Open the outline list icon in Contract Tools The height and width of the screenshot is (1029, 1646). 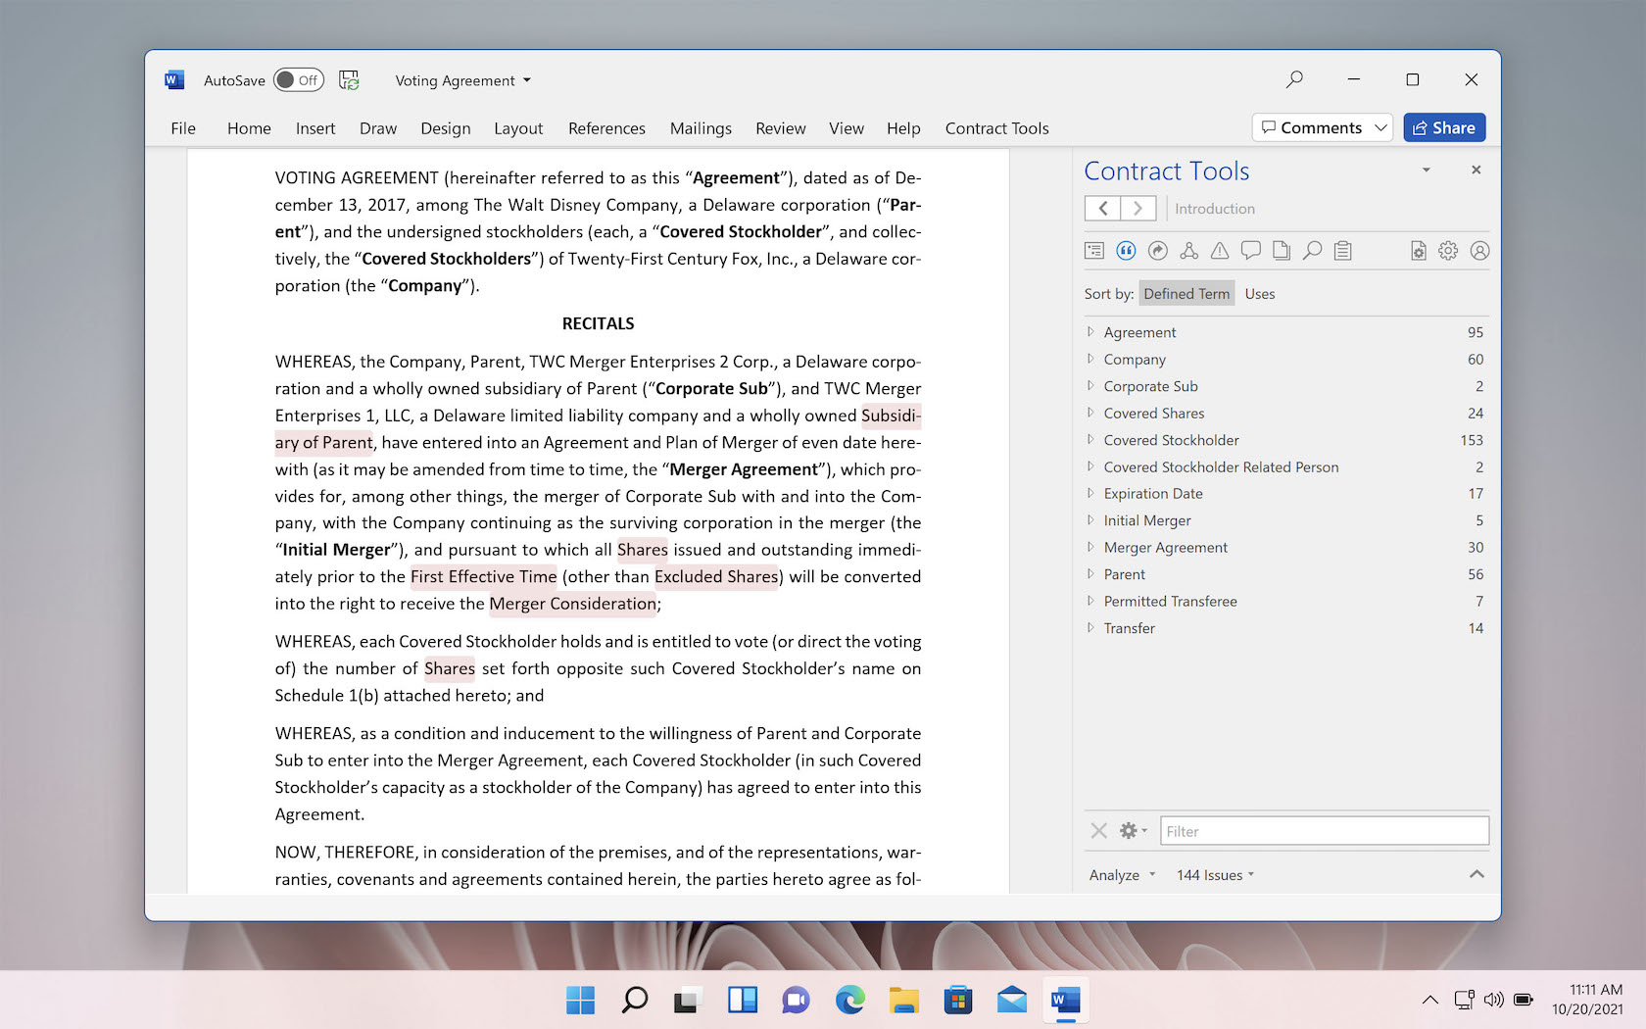1094,251
